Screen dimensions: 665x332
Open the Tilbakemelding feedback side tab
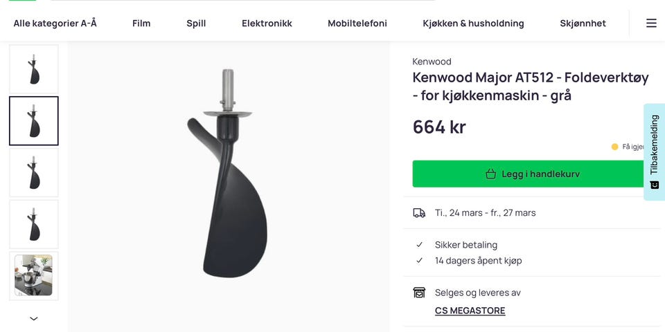click(655, 152)
